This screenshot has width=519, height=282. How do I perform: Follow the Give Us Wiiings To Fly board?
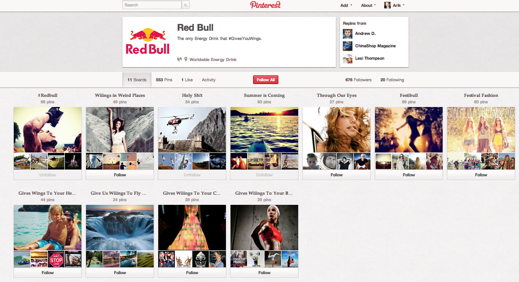[120, 272]
